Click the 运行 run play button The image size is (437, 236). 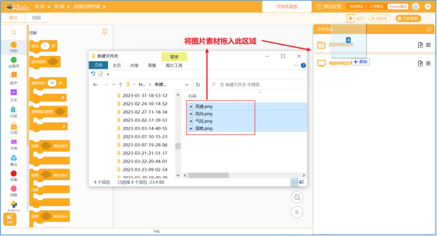[x=350, y=18]
